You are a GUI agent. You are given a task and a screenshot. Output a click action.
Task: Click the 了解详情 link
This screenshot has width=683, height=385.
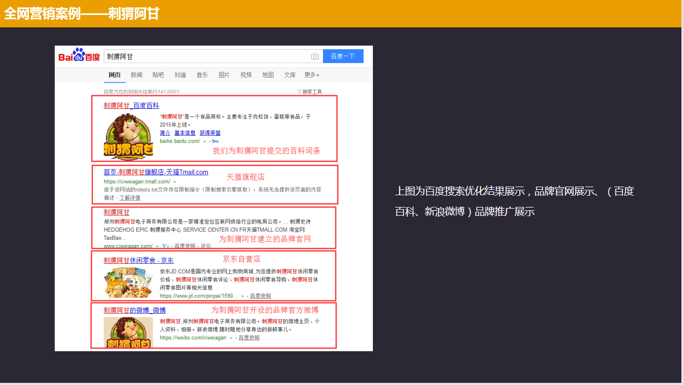[130, 198]
